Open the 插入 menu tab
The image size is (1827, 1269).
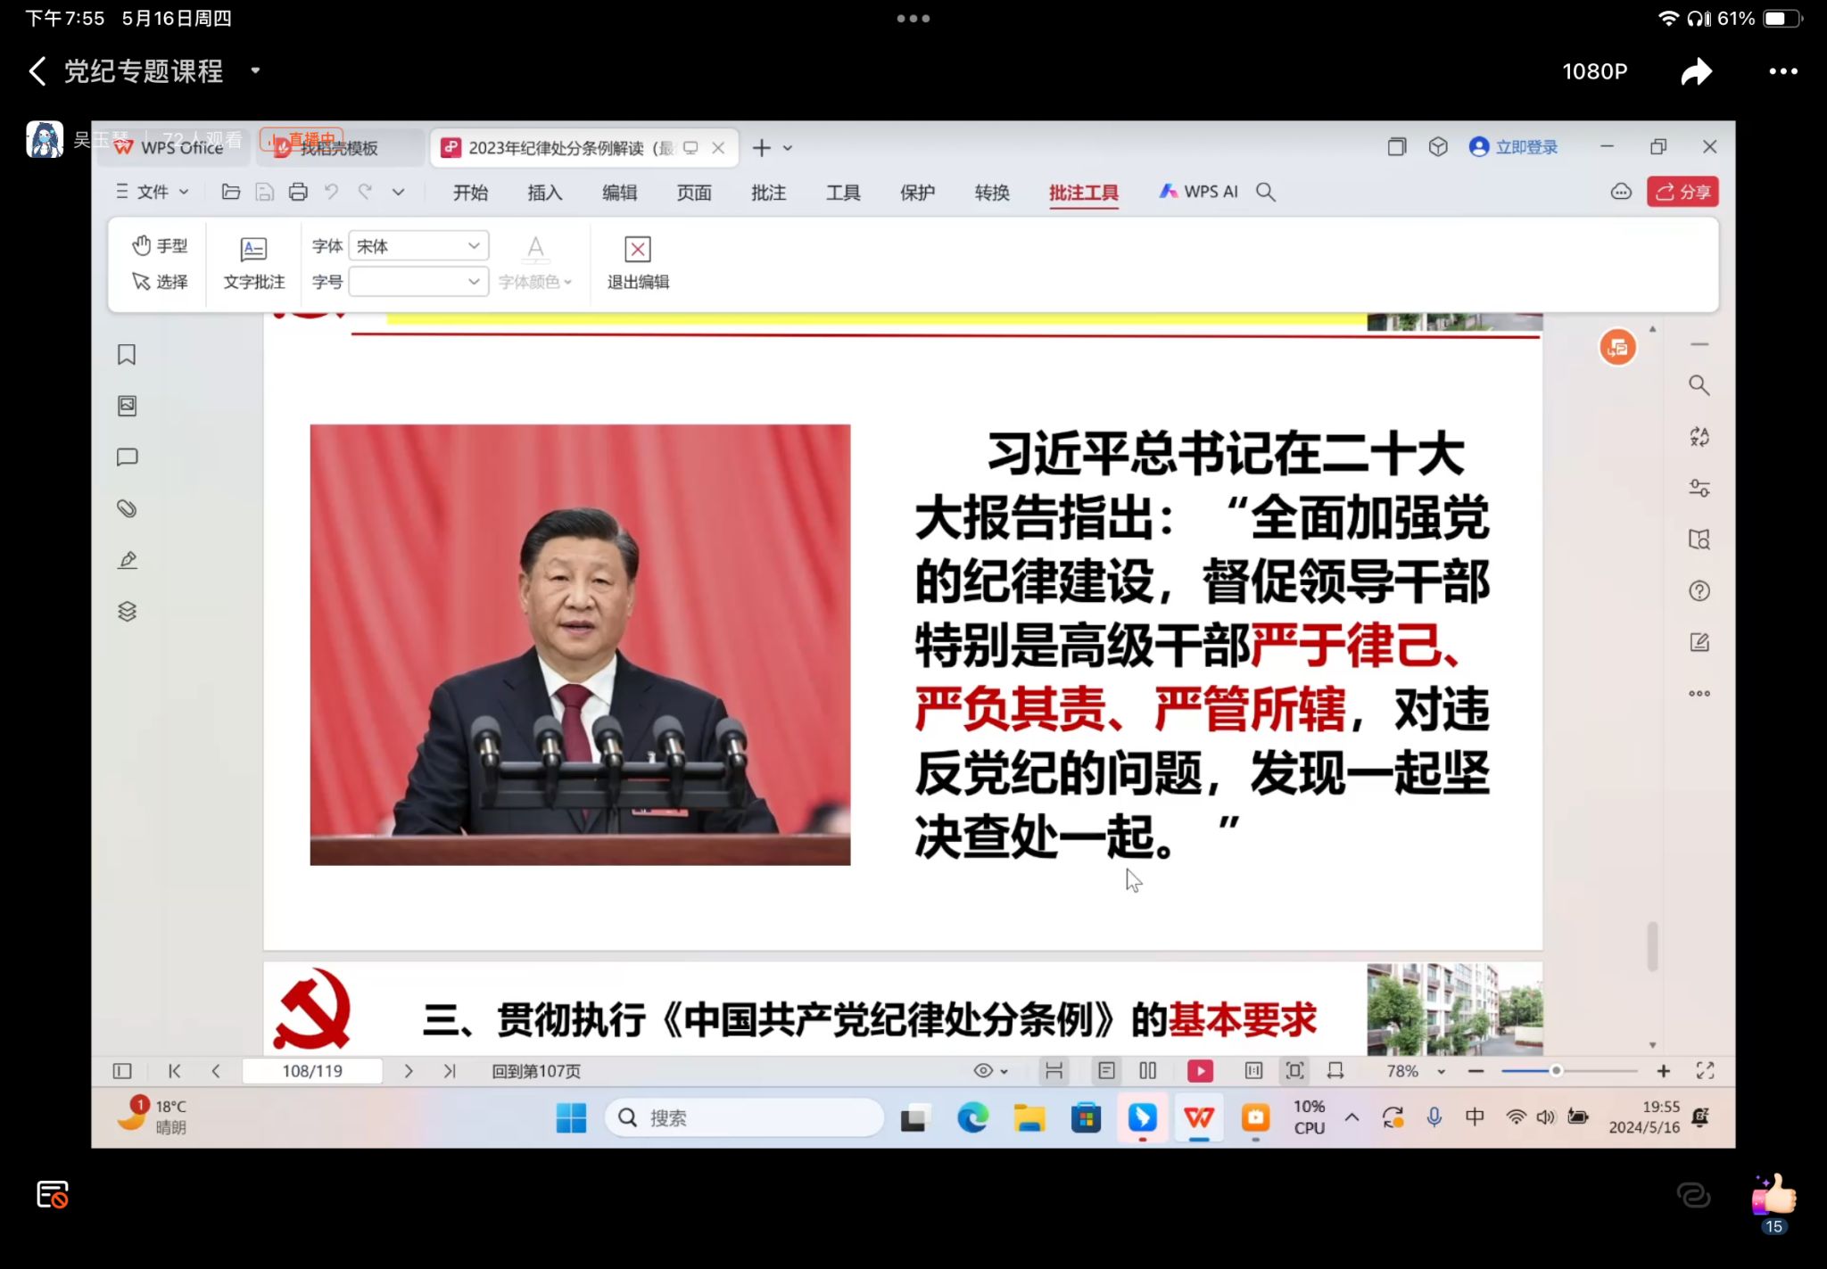pos(544,193)
